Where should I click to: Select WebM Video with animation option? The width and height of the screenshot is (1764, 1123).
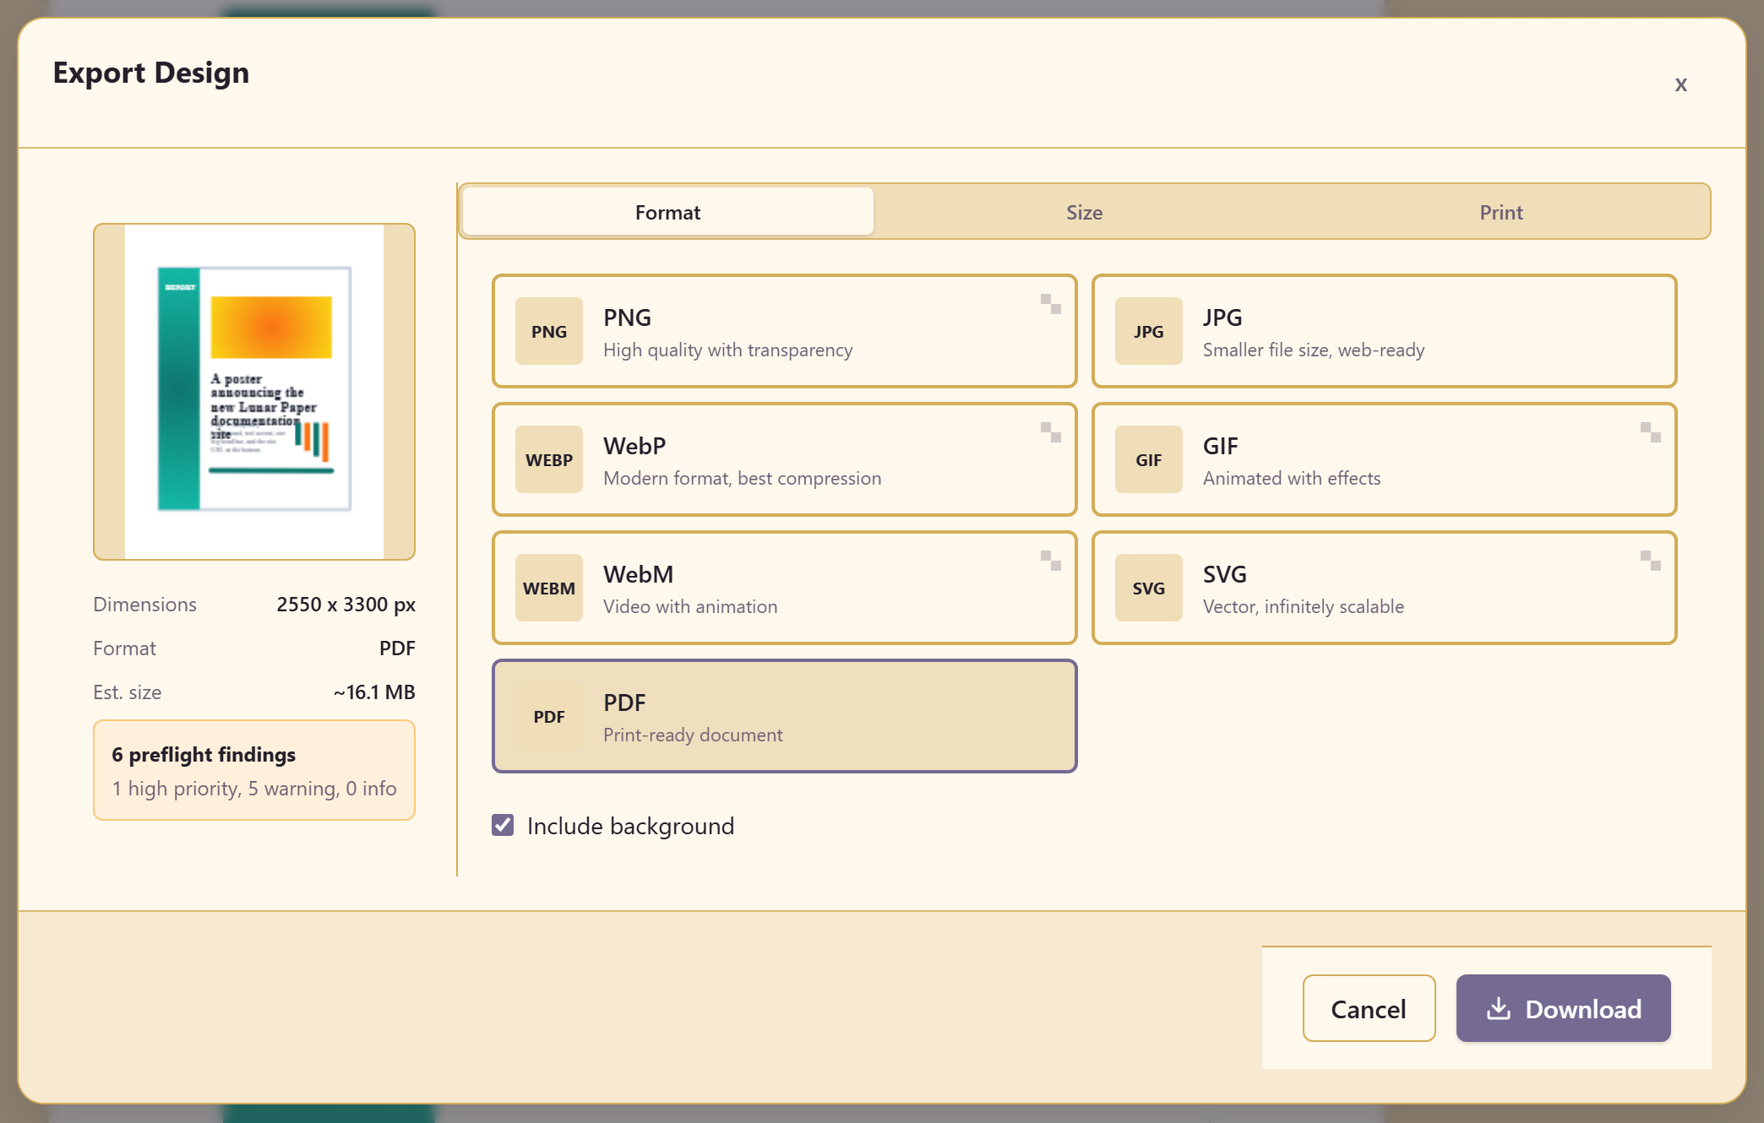pos(785,588)
